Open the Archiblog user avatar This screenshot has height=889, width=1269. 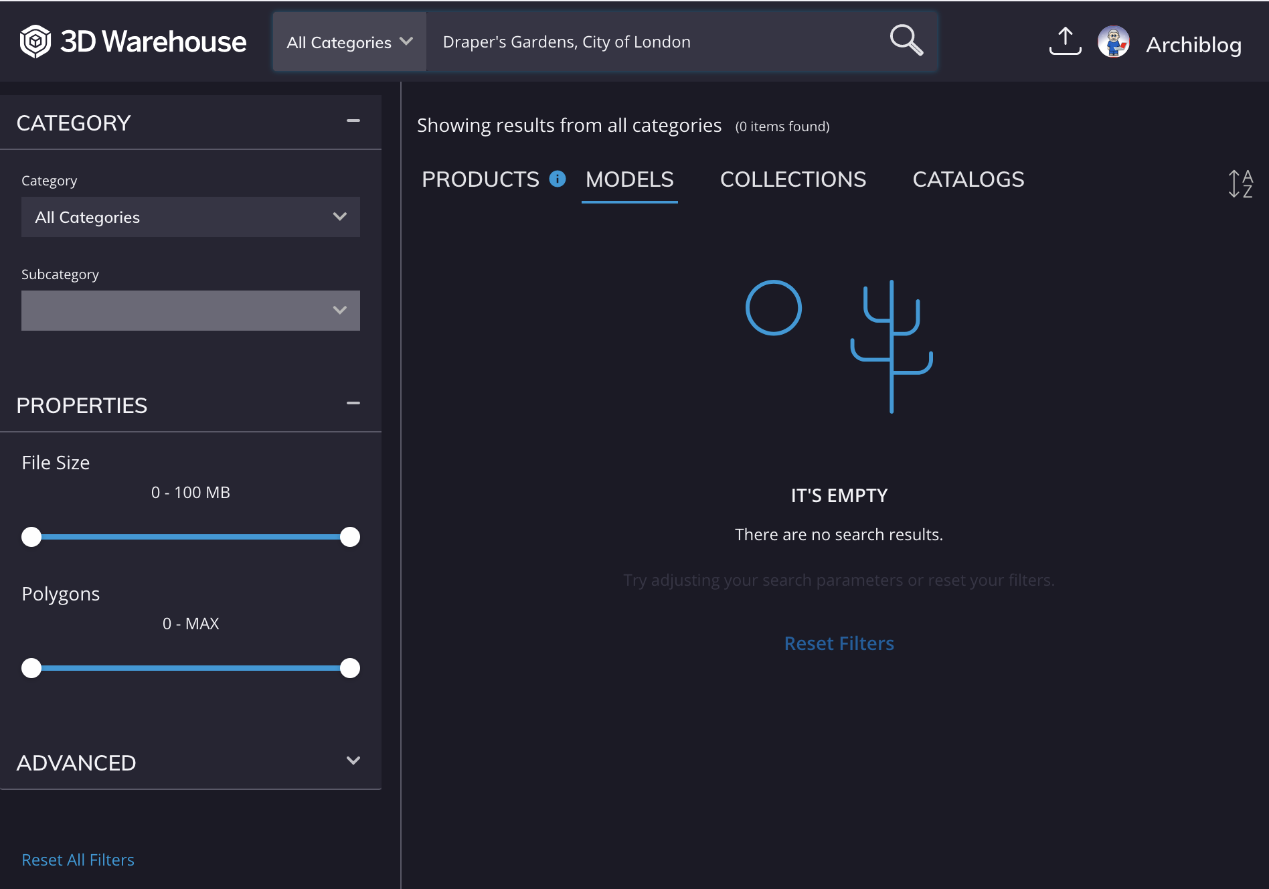1114,42
